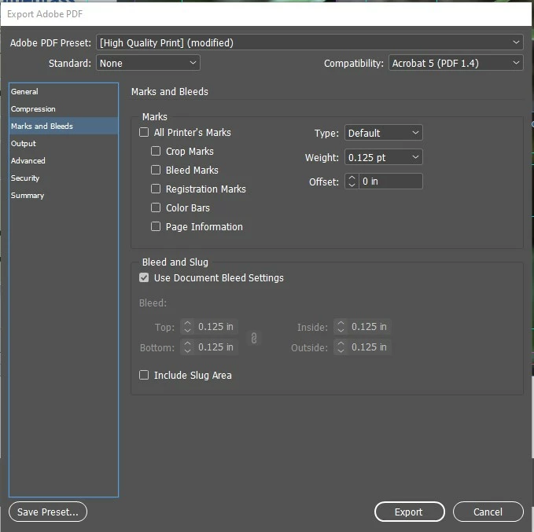Screen dimensions: 534x532
Task: Open the marks Type dropdown
Action: coord(384,133)
